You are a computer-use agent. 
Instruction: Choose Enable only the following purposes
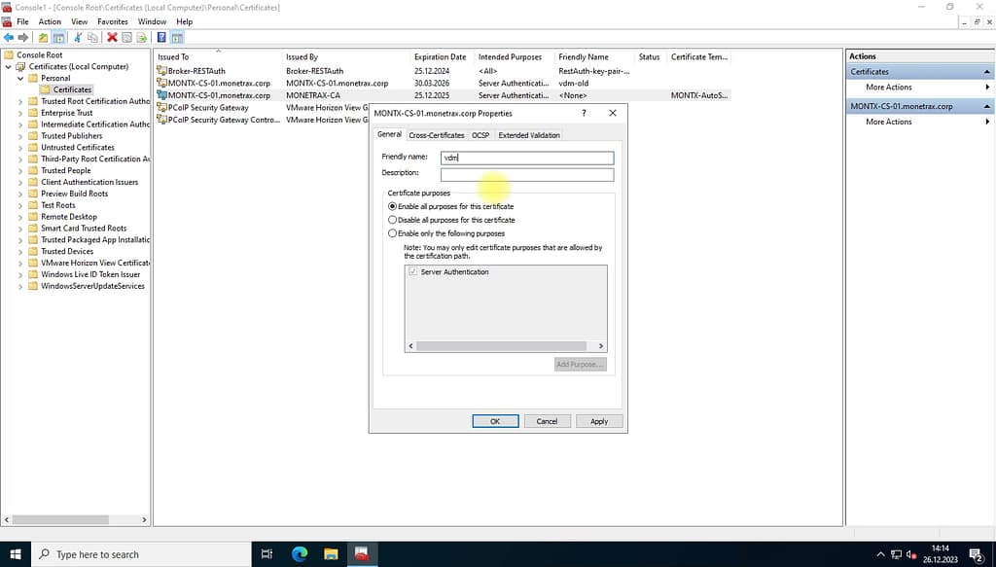tap(393, 233)
